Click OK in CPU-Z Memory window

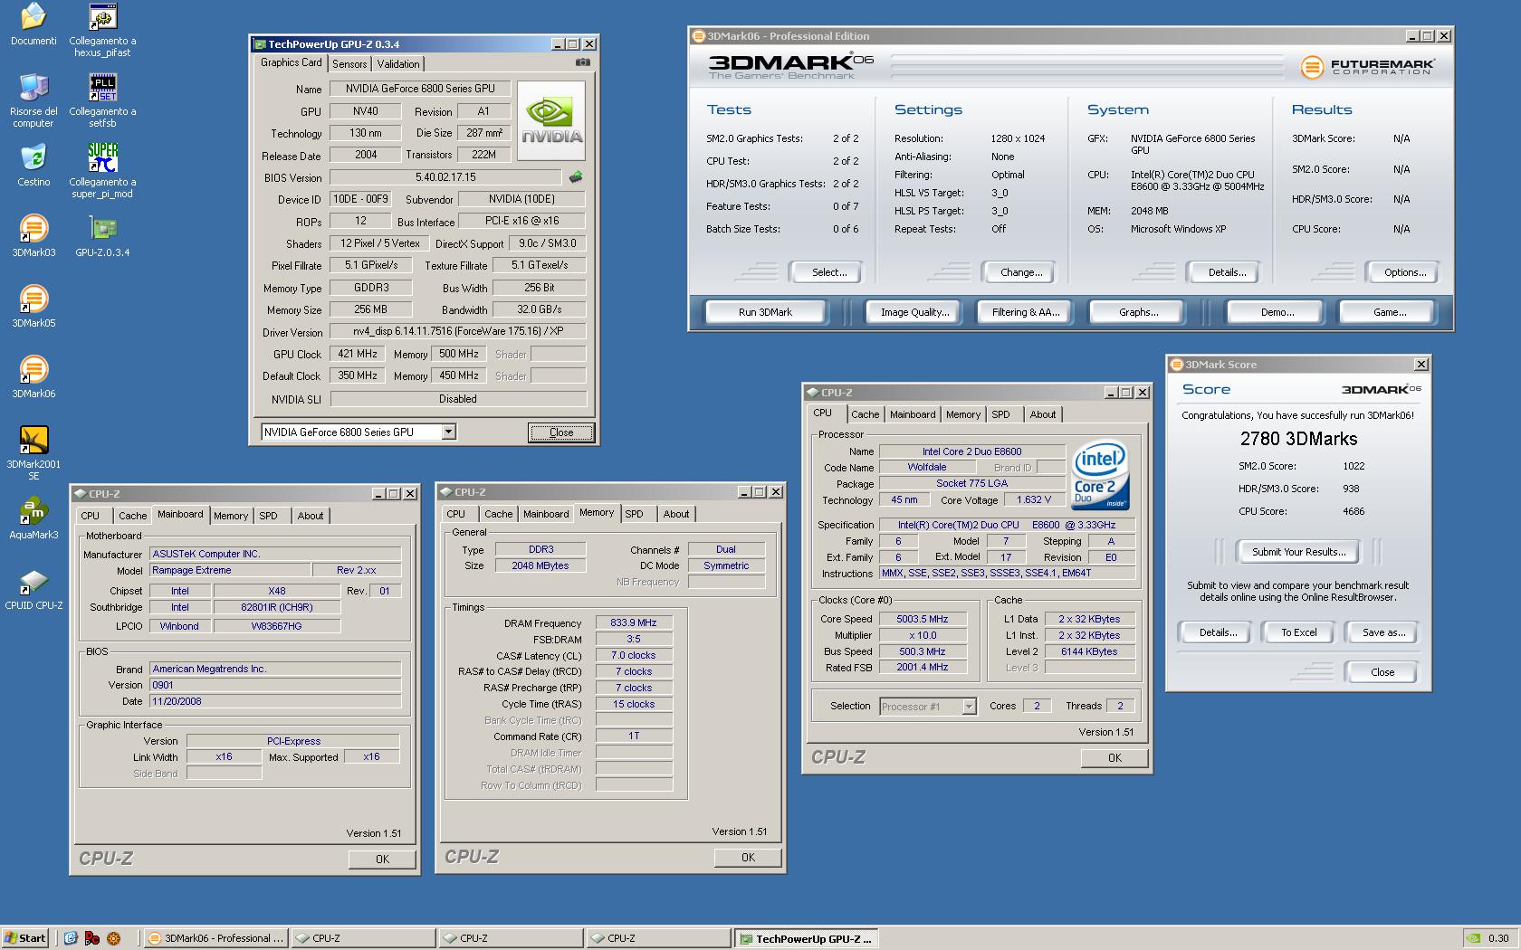click(x=748, y=858)
